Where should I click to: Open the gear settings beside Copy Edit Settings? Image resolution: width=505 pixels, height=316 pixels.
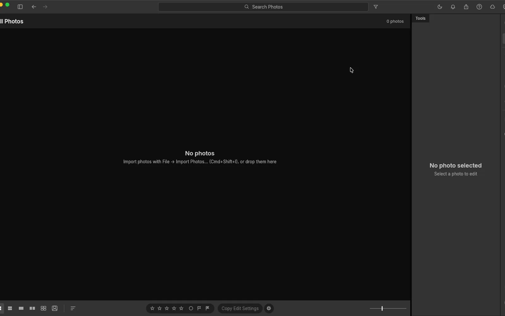pos(269,308)
